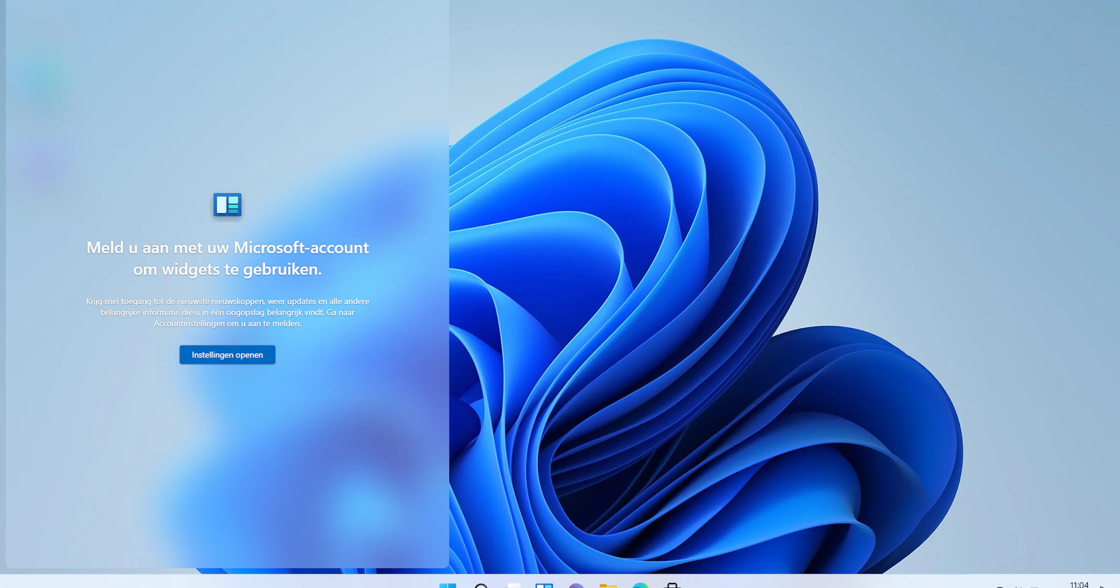Open the Widgets taskbar icon
Screen dimensions: 1120x588
[x=544, y=585]
